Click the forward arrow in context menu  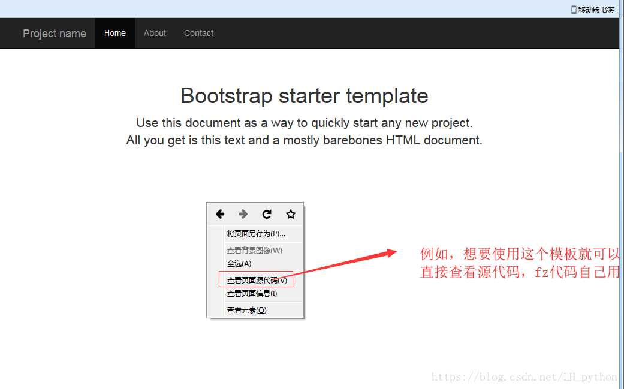[x=243, y=214]
